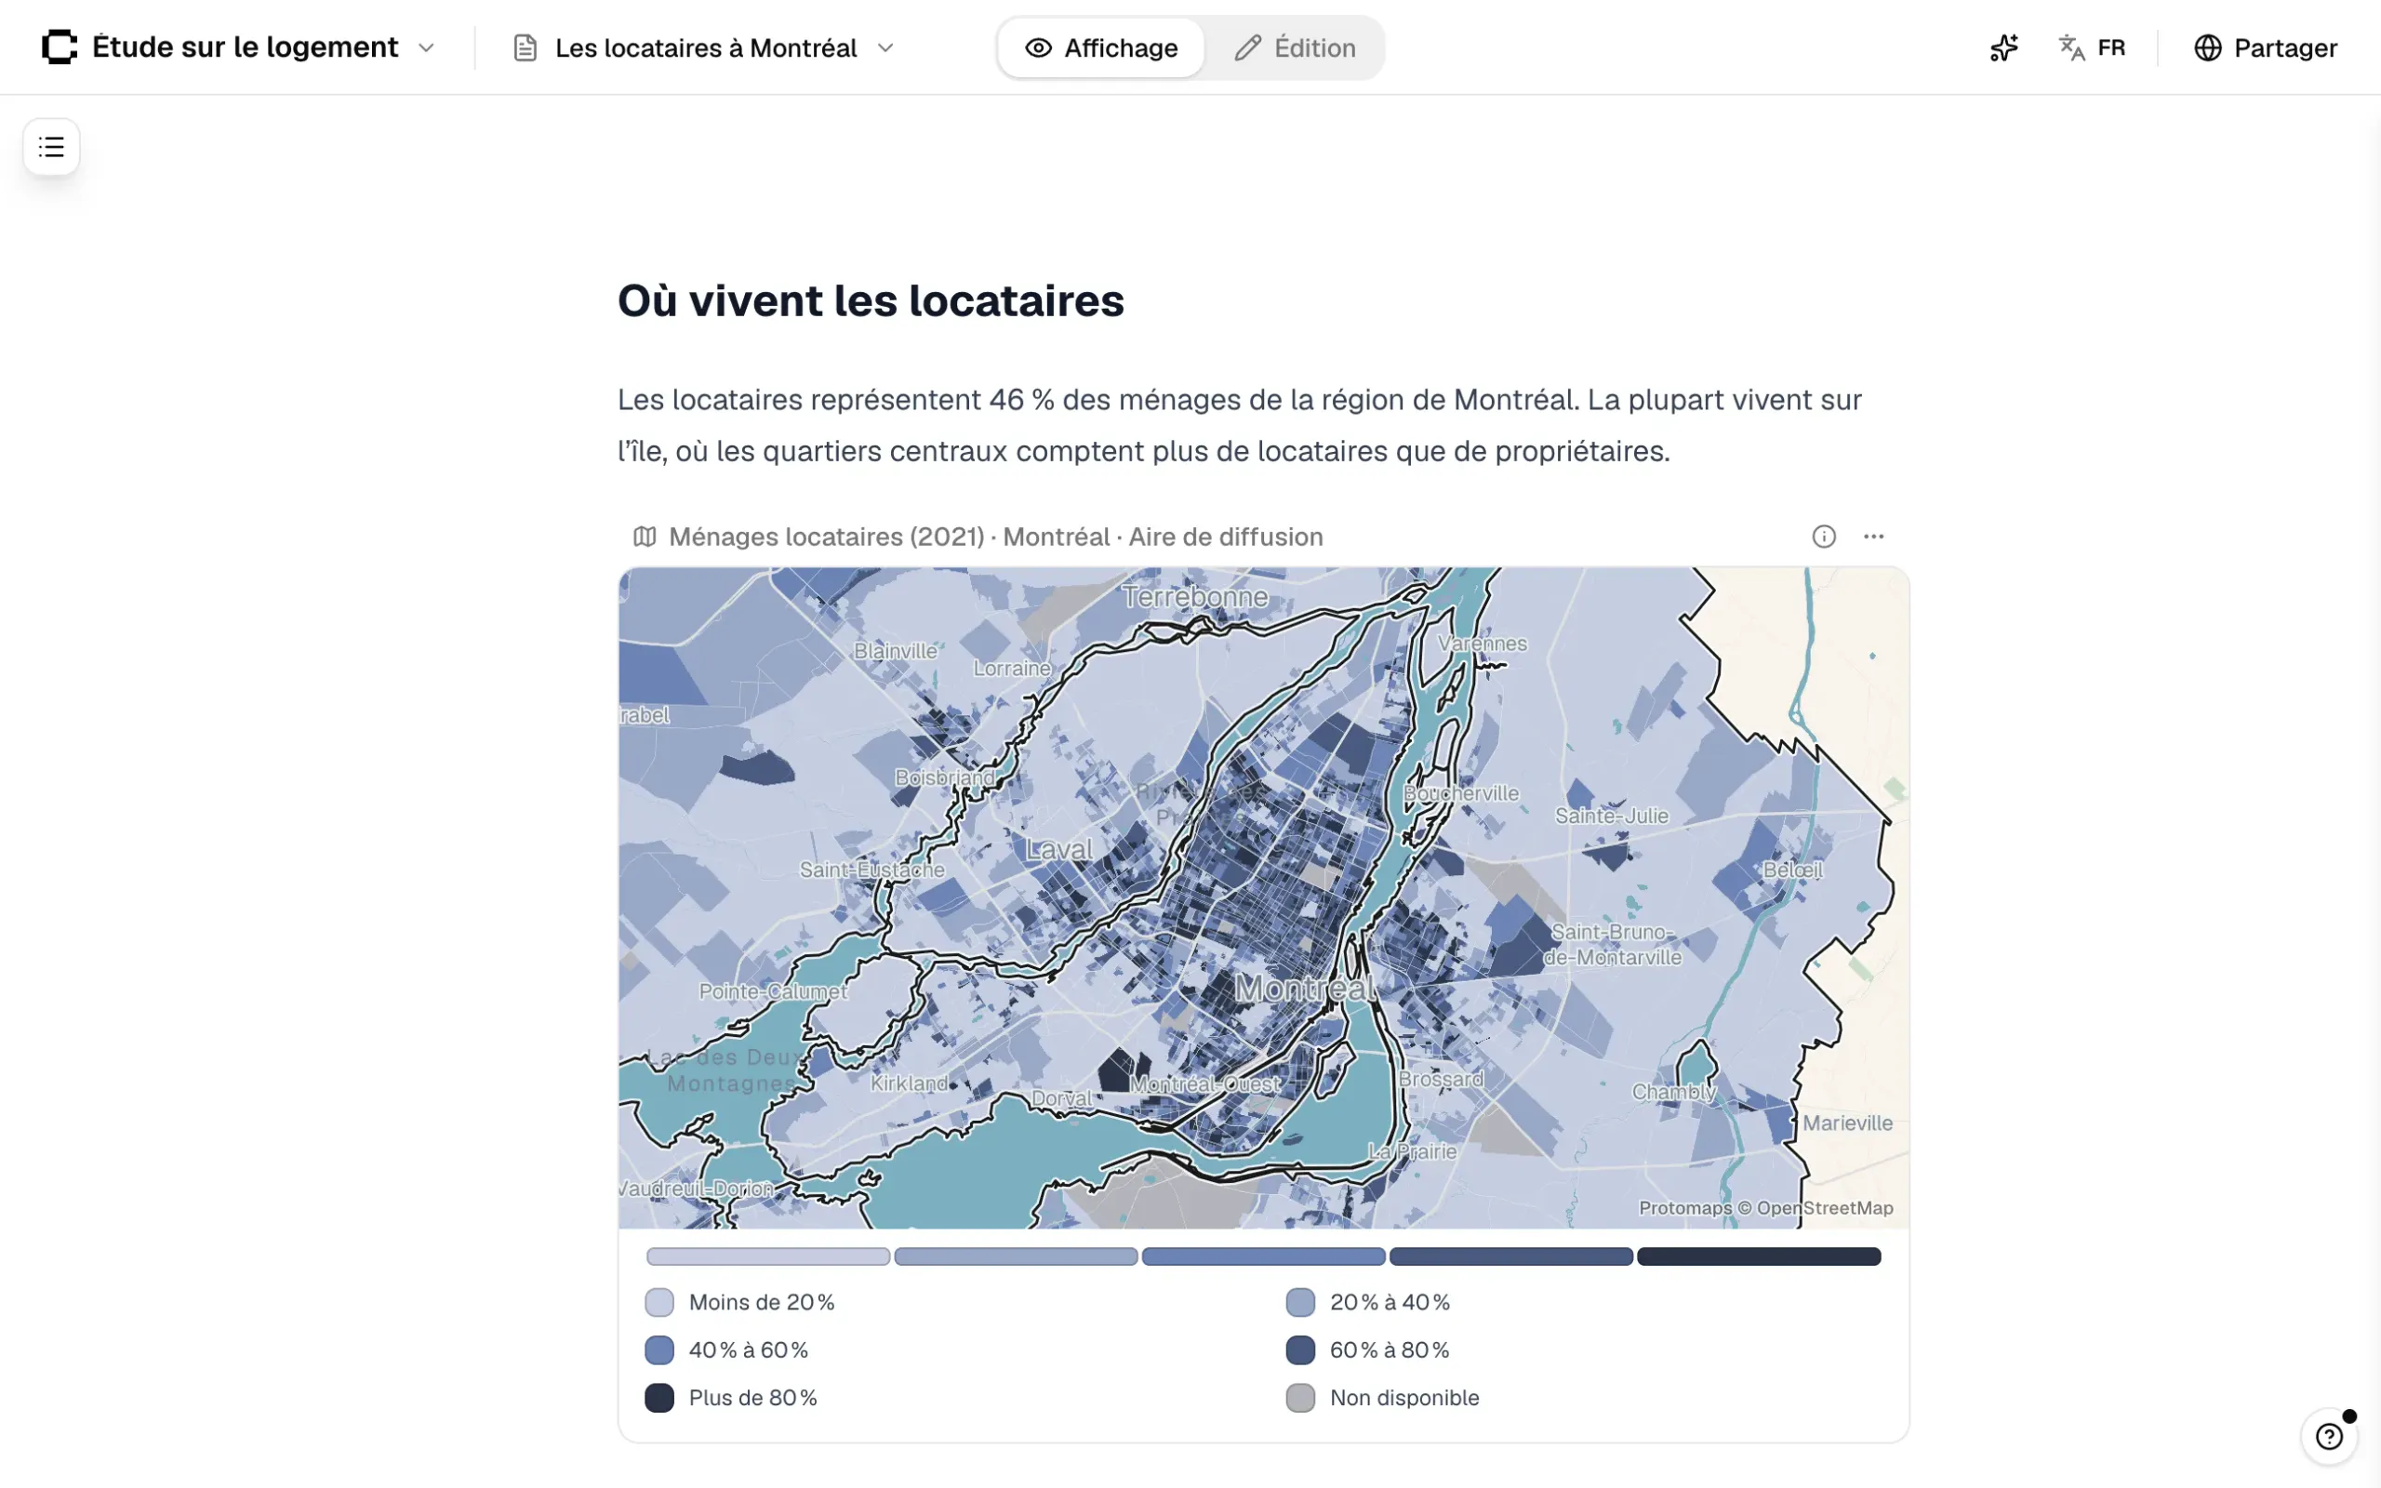
Task: Toggle the Plus de 80 % legend entry
Action: (x=731, y=1398)
